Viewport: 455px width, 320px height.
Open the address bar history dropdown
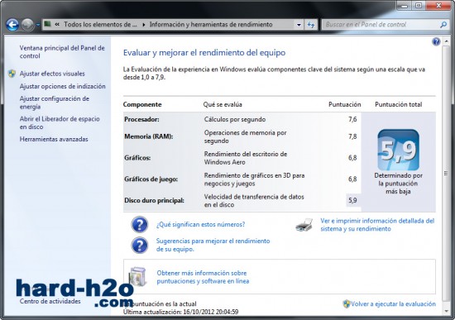pyautogui.click(x=299, y=25)
